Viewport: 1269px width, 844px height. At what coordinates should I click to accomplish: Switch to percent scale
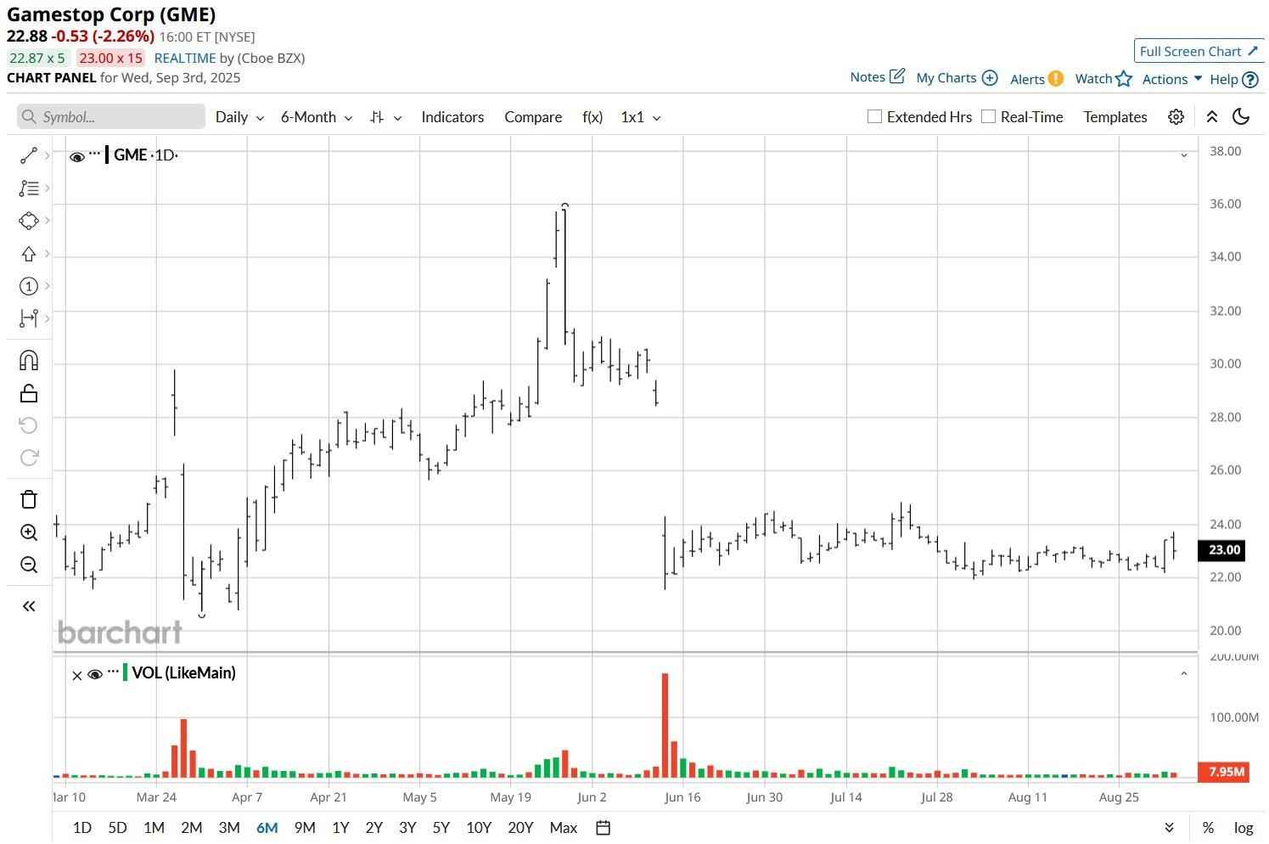[1208, 828]
